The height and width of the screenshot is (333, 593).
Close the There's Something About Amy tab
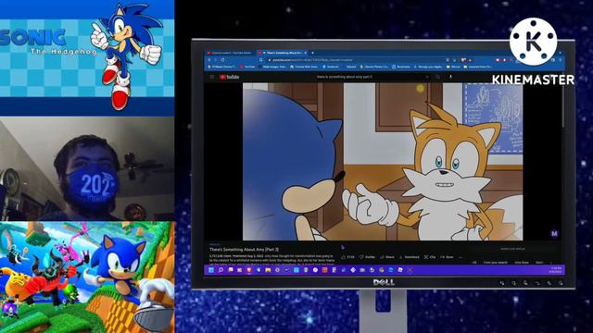click(x=306, y=53)
